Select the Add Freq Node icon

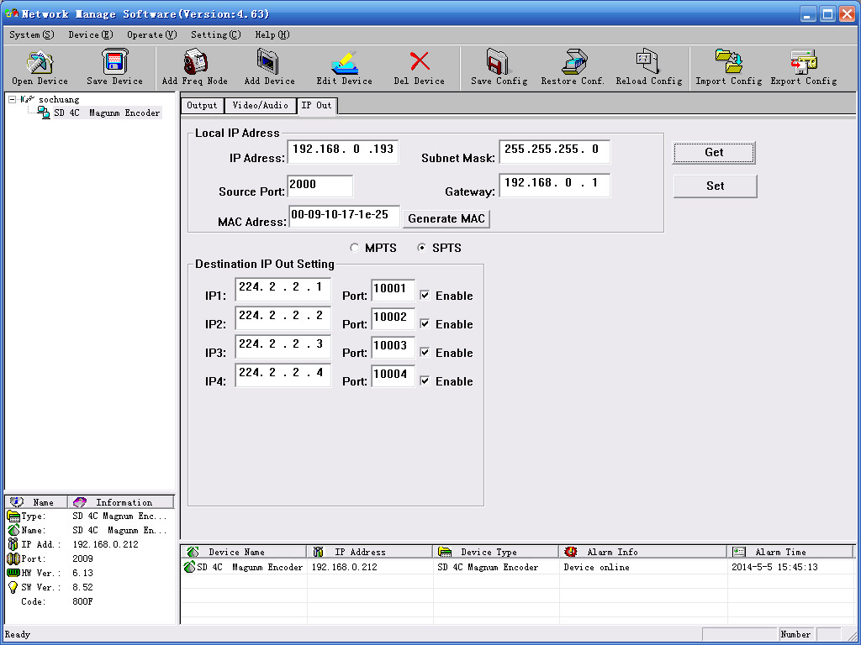click(x=194, y=61)
